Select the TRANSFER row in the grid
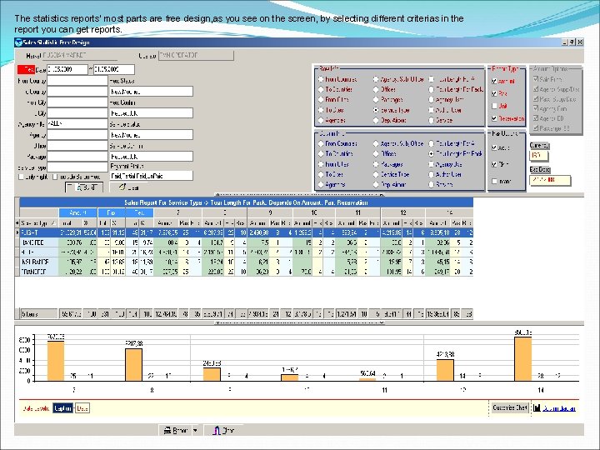This screenshot has width=600, height=450. [x=246, y=272]
